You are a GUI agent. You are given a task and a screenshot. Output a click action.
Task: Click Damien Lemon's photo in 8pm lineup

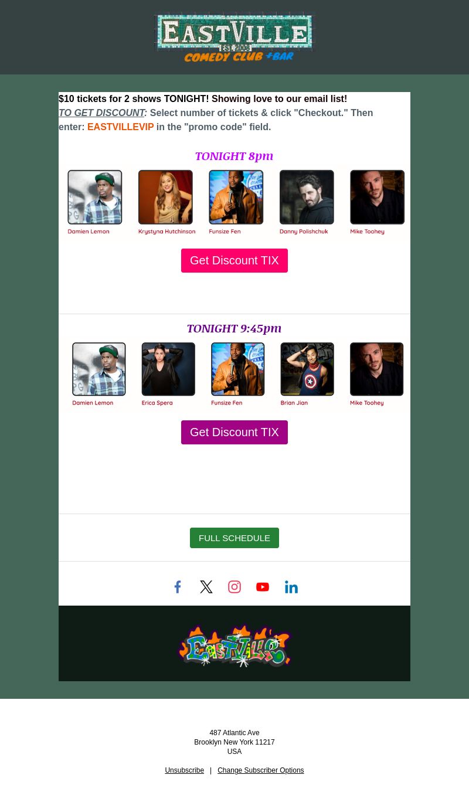[95, 197]
